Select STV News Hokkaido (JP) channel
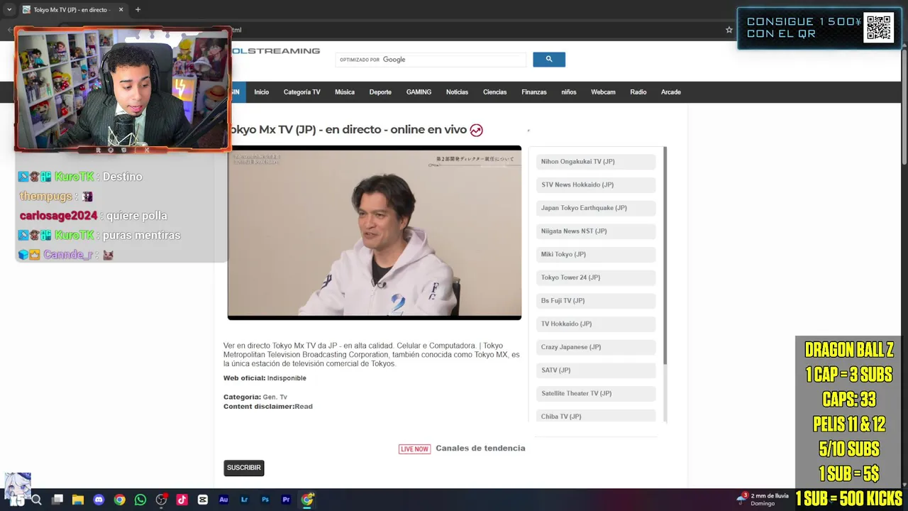Screen dimensions: 908x511 pos(596,185)
